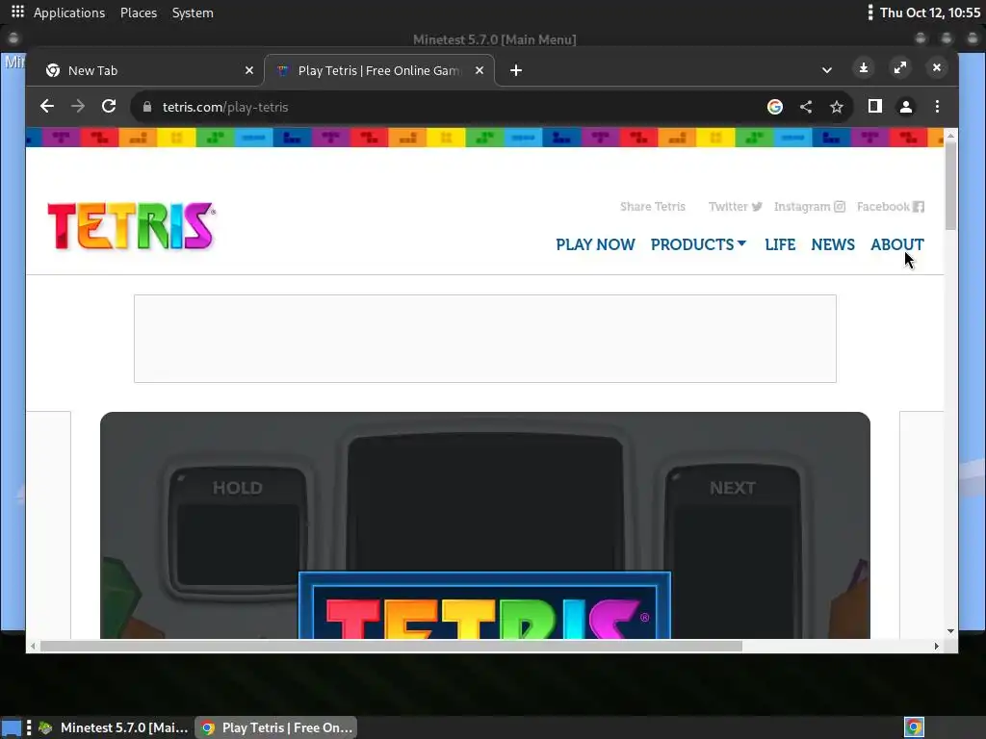
Task: Open the Facebook link
Action: click(x=891, y=207)
